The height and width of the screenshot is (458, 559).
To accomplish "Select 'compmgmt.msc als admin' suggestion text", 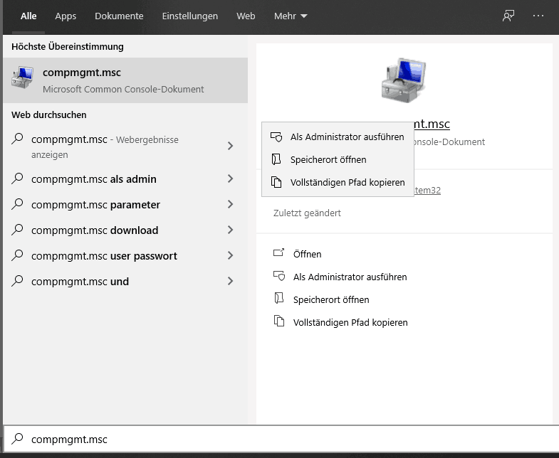I will click(94, 179).
